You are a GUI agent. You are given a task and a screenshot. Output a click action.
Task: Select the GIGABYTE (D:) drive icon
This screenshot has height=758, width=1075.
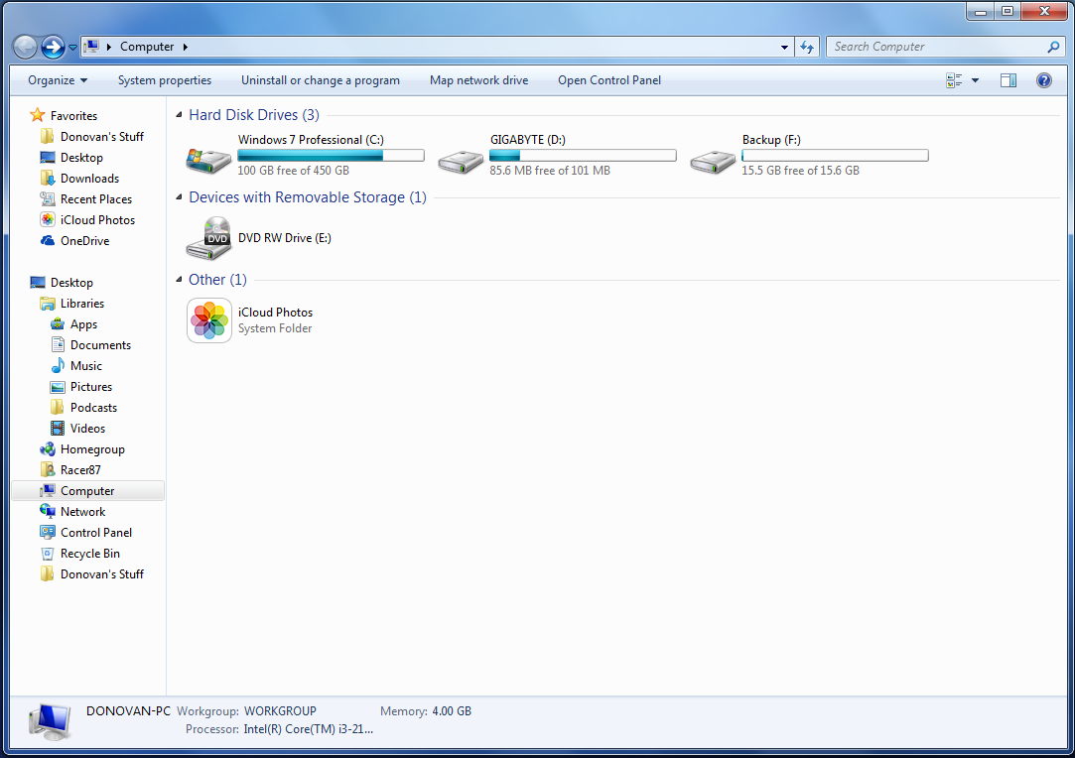(461, 162)
